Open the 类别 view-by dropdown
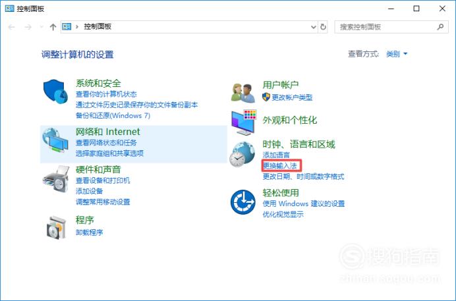This screenshot has width=456, height=301. [397, 54]
